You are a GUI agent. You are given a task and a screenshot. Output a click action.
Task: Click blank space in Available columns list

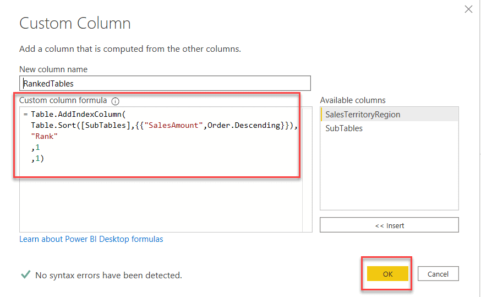coord(389,176)
